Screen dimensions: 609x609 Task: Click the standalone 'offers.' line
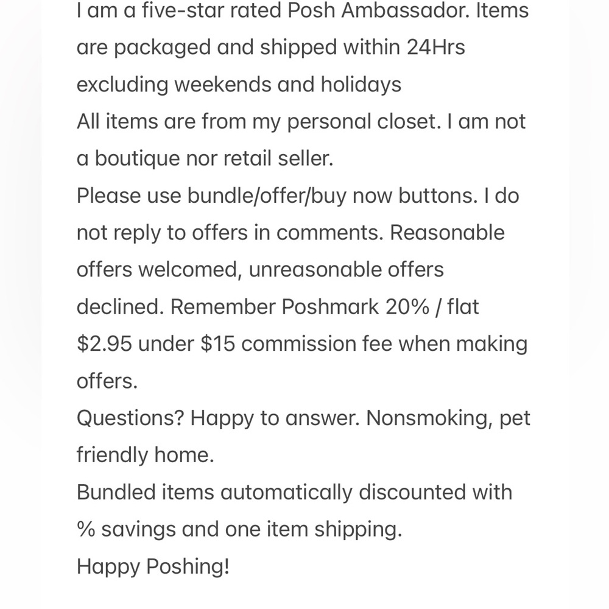click(107, 381)
